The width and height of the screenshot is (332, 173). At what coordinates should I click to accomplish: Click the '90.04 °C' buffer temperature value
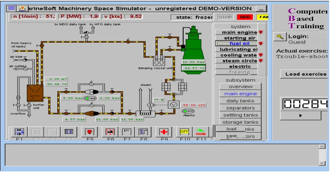[x=56, y=84]
